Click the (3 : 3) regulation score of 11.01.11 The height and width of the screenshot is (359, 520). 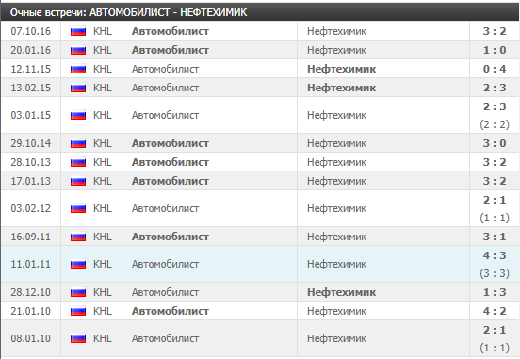coord(495,273)
